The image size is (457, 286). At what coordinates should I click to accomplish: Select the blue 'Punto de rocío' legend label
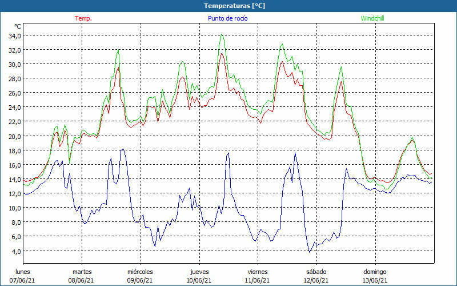[x=227, y=18]
